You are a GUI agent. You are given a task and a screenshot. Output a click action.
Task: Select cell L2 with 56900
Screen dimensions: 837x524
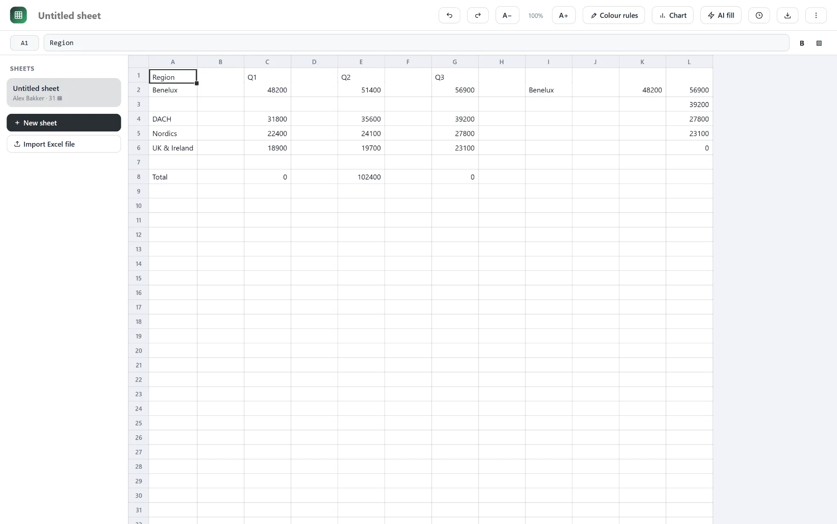(689, 90)
